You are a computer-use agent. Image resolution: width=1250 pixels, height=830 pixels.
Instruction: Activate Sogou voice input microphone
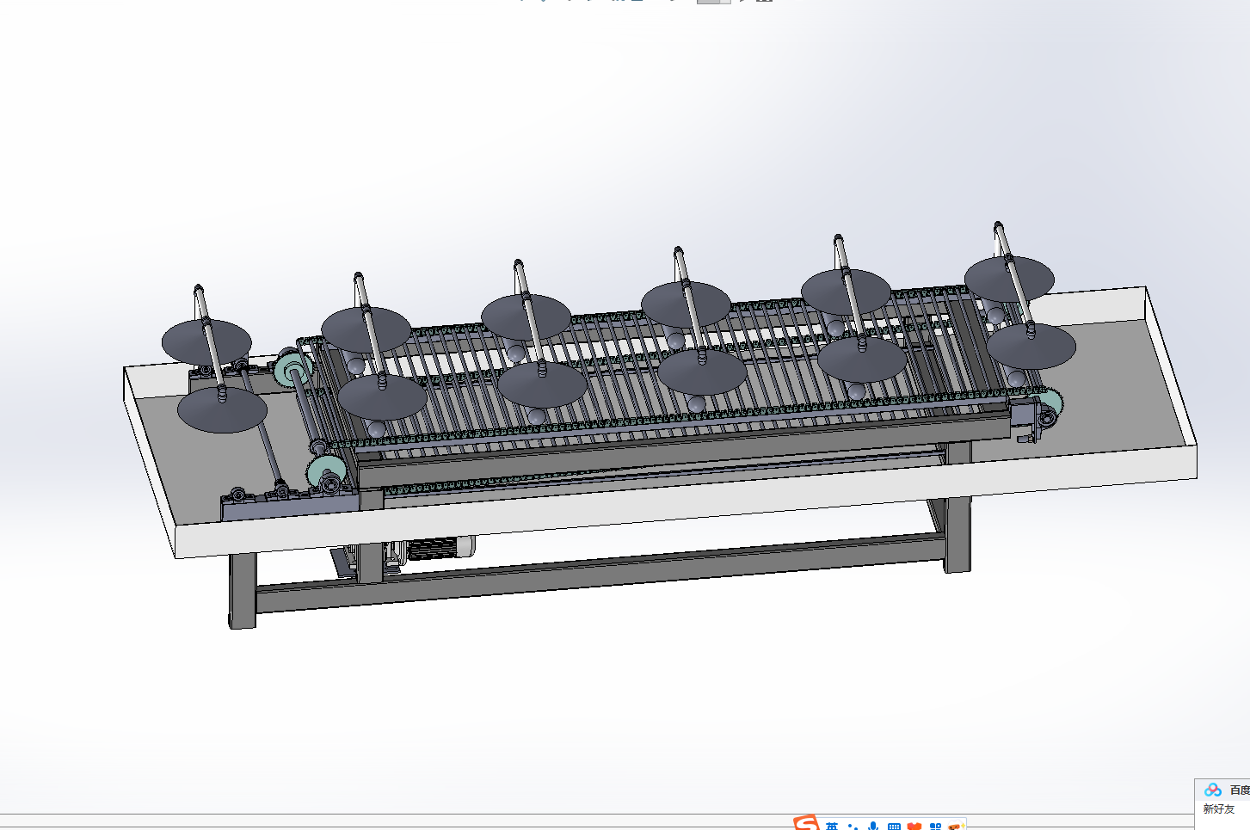coord(873,827)
